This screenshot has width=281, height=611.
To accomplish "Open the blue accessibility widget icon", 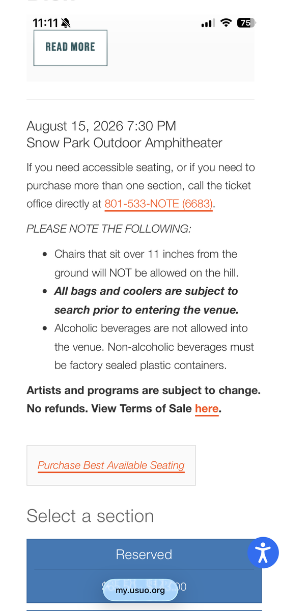I will coord(263,552).
